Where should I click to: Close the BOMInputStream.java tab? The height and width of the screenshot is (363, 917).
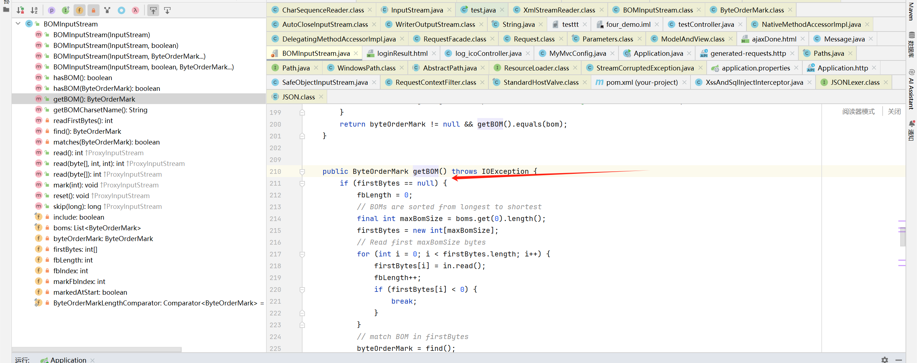click(356, 53)
